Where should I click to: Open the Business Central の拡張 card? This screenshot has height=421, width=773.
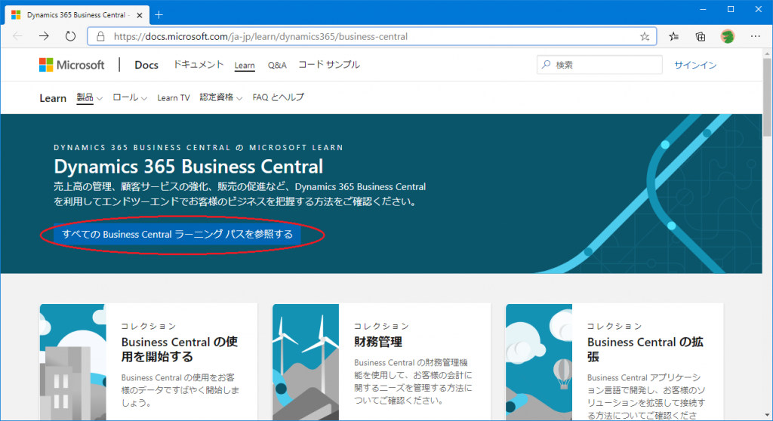(614, 362)
